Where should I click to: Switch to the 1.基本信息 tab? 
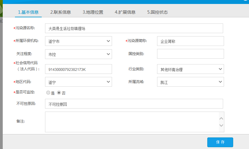(x=28, y=12)
